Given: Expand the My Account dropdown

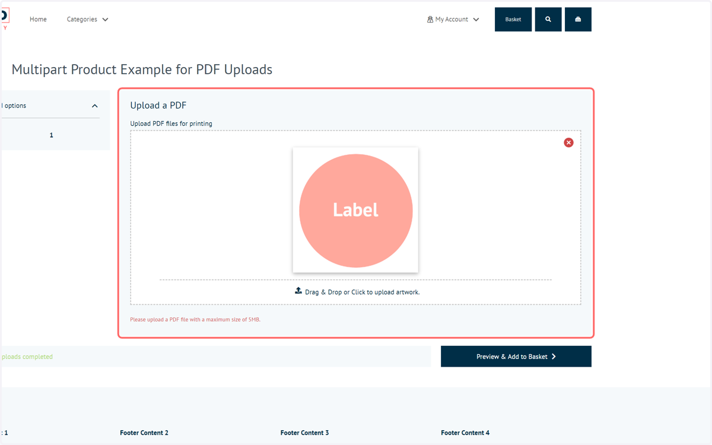Looking at the screenshot, I should pyautogui.click(x=453, y=20).
